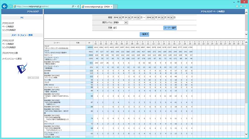Screen dimensions: 249x139
Task: Click the コーナー選択 button
Action: click(x=170, y=28)
